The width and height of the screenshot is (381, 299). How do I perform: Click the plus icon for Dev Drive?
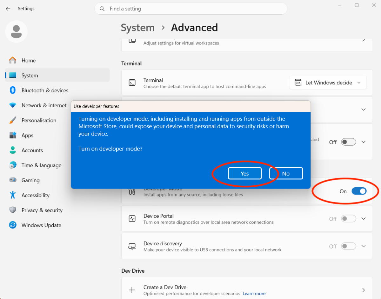point(132,290)
